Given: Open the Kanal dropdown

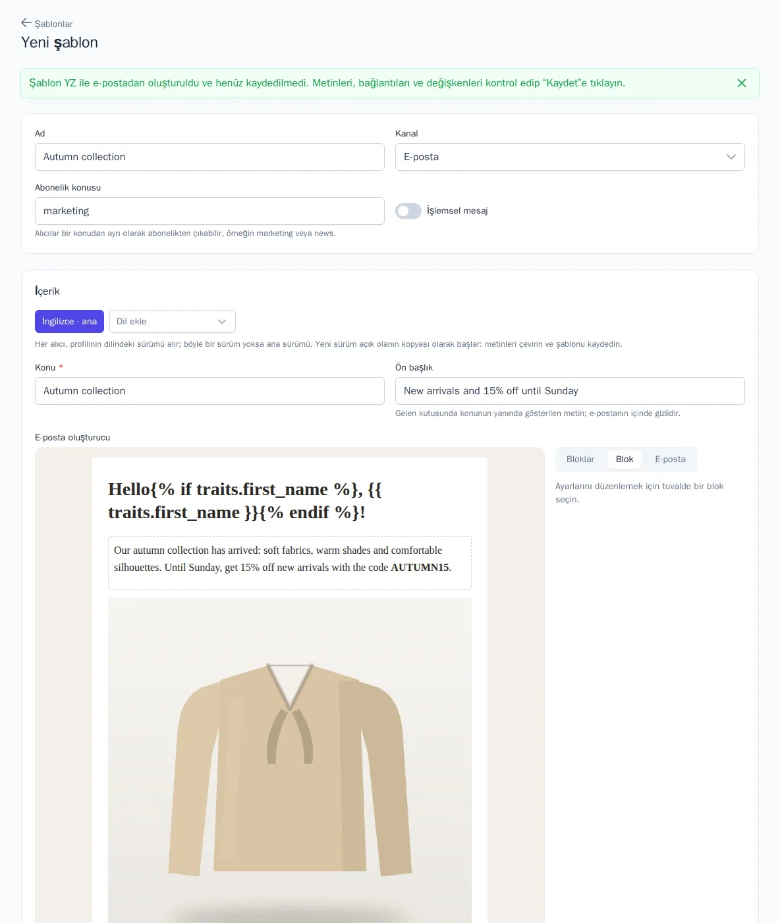Looking at the screenshot, I should click(x=570, y=157).
